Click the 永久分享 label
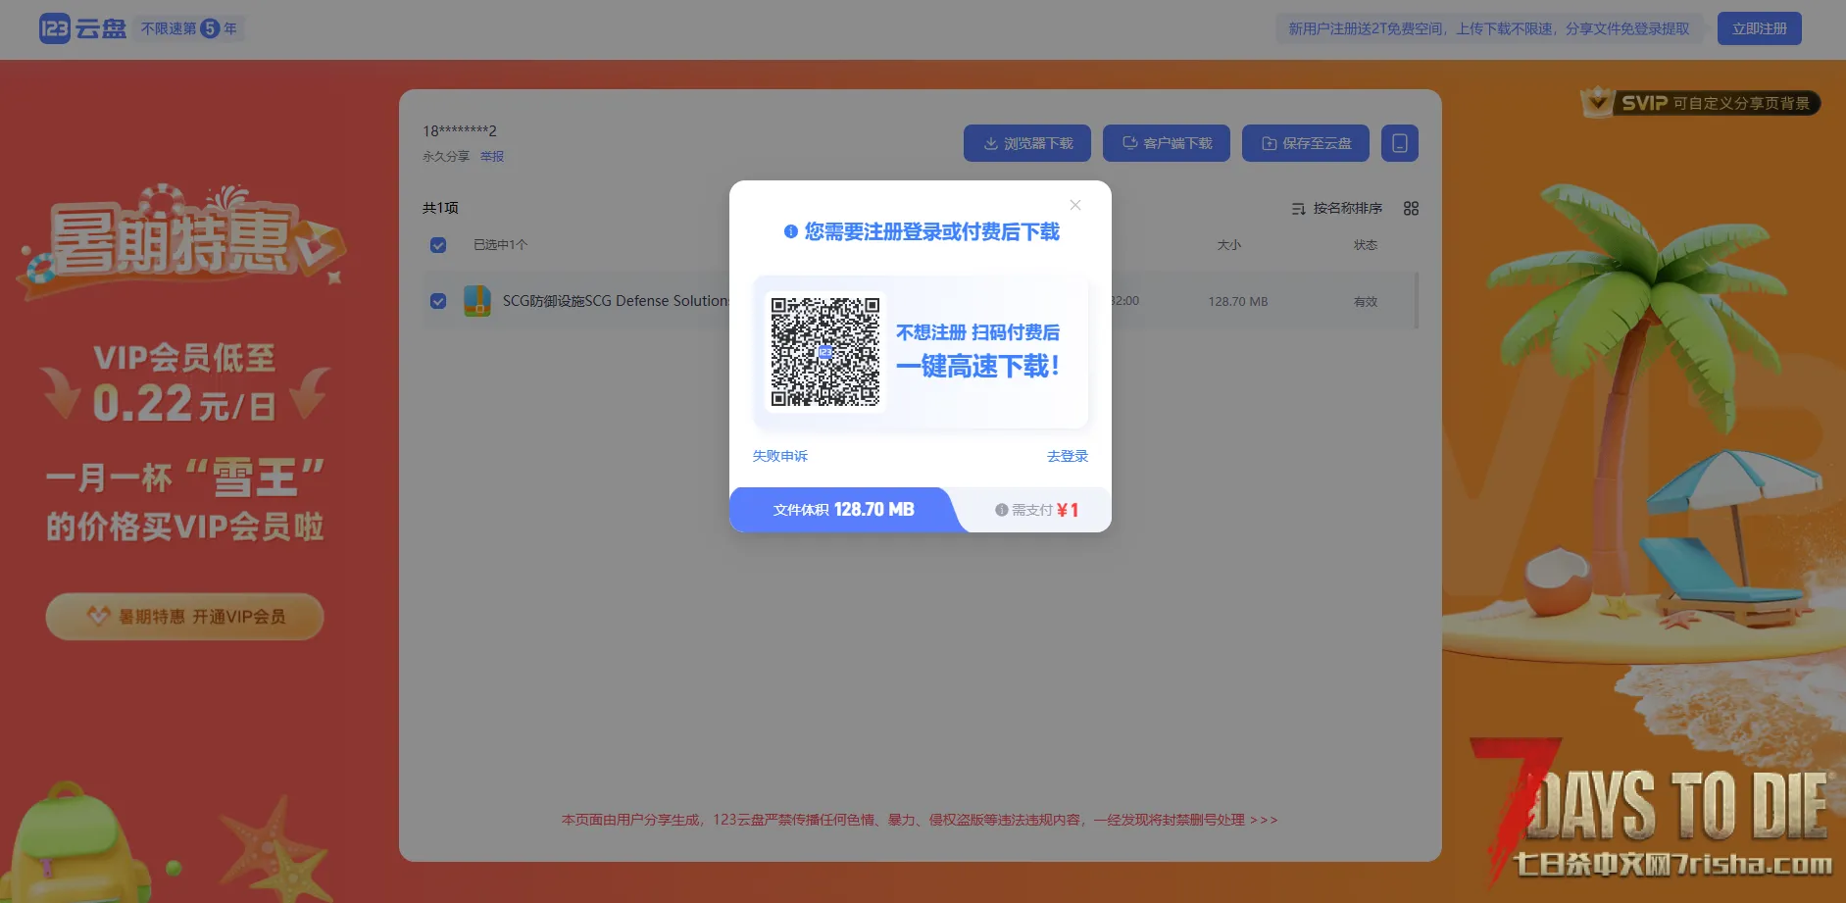 click(446, 157)
